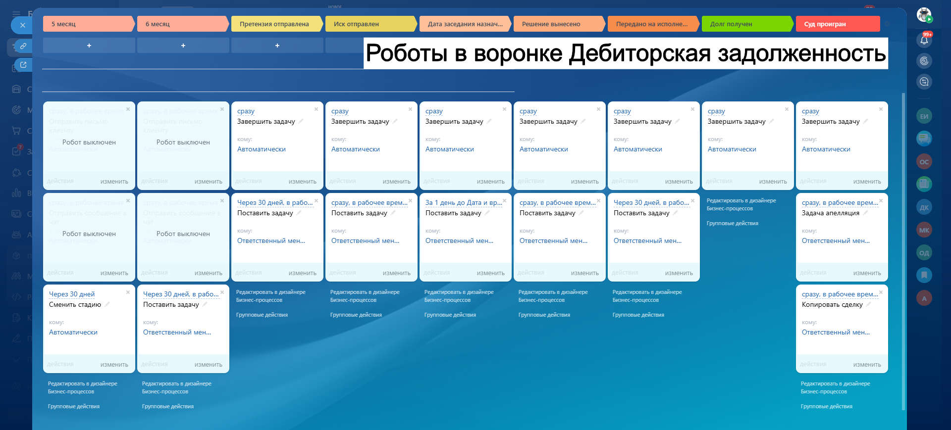Click the bookmark icon in right sidebar
The height and width of the screenshot is (430, 951).
[924, 275]
